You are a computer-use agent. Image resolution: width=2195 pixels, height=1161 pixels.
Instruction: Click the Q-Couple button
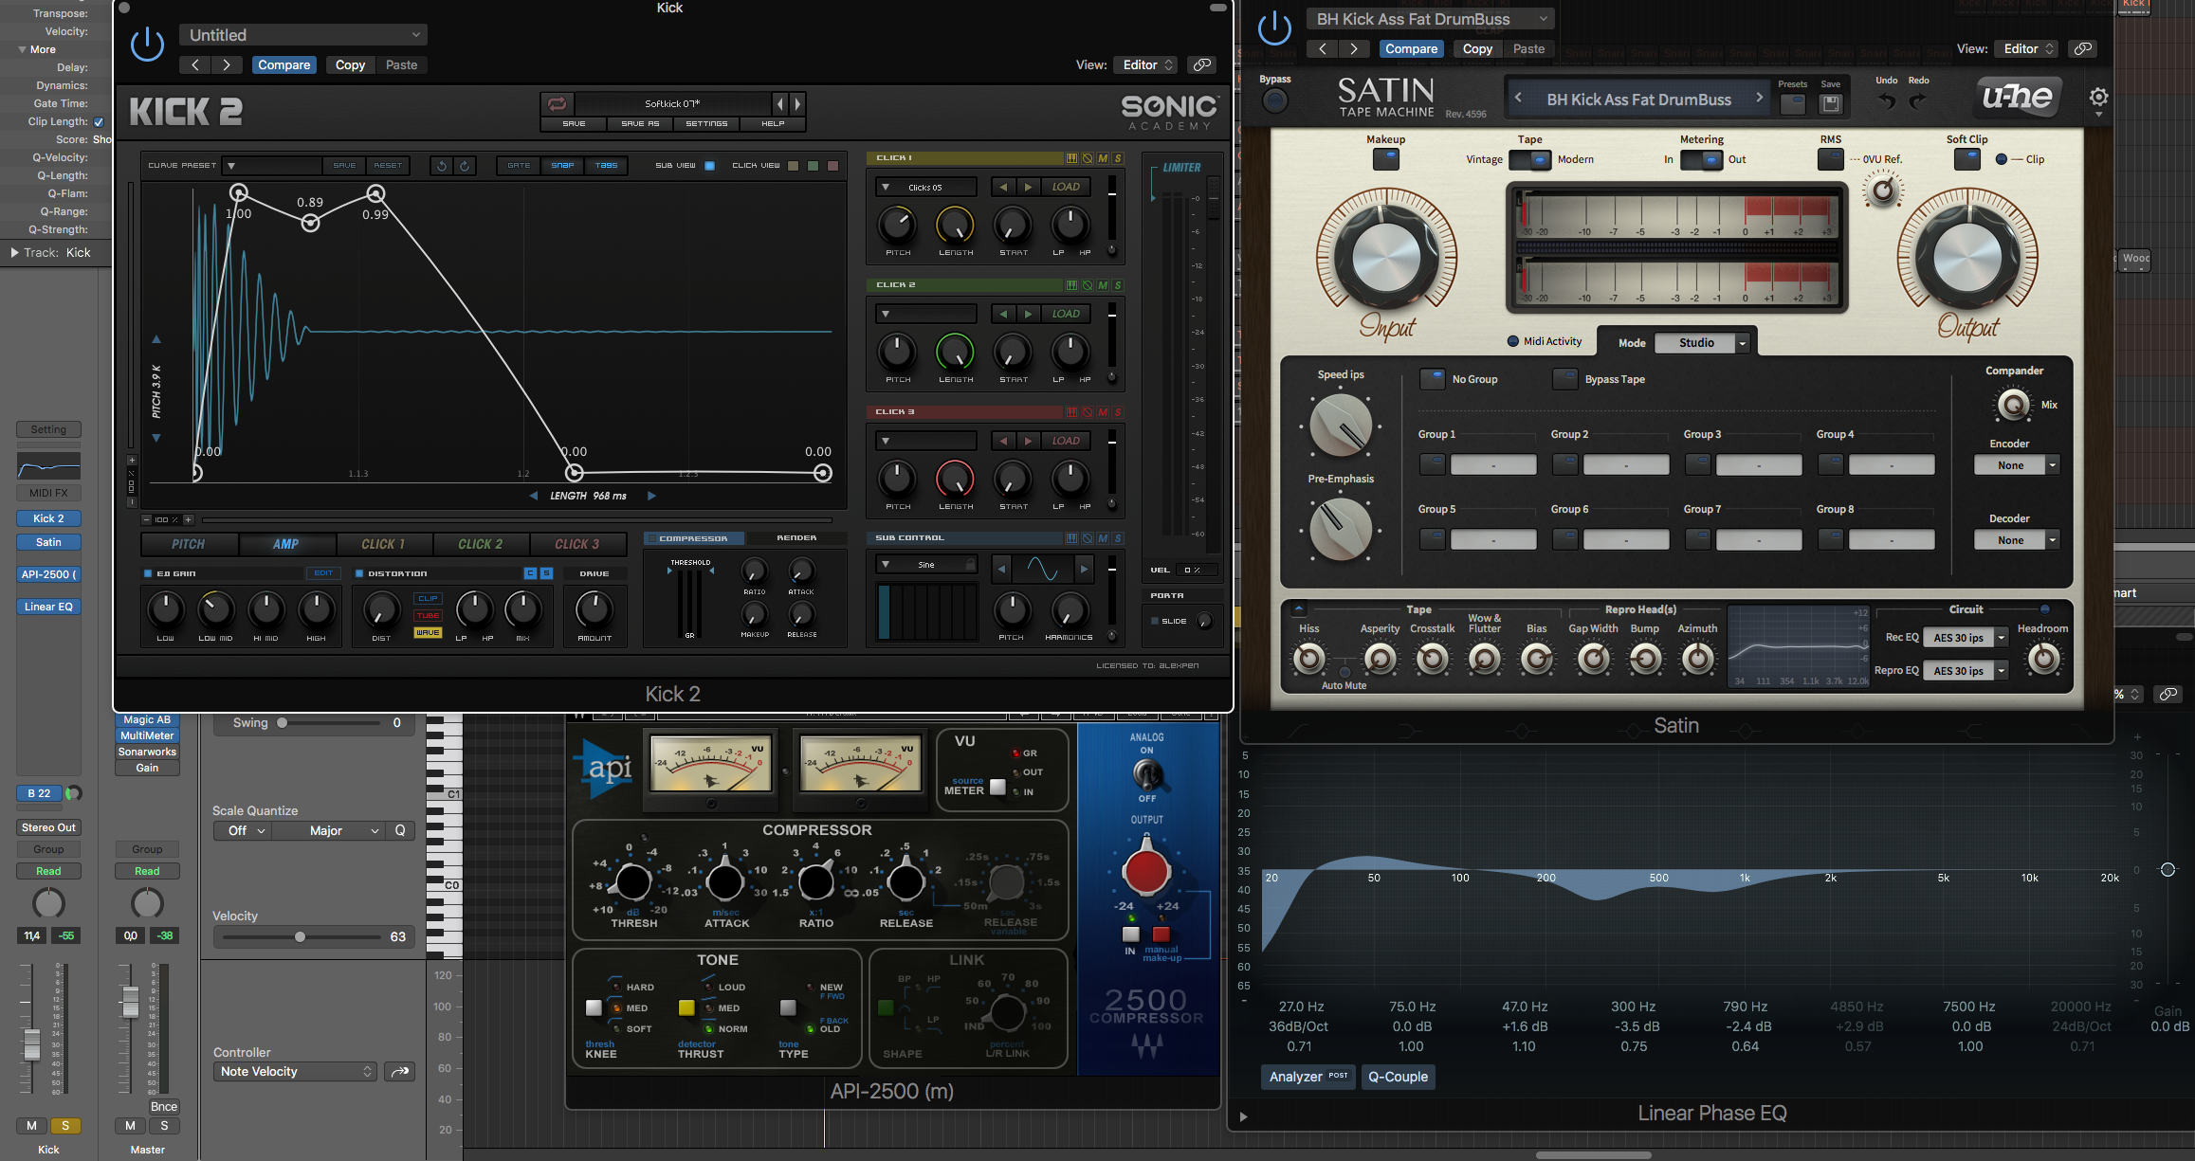(x=1398, y=1077)
